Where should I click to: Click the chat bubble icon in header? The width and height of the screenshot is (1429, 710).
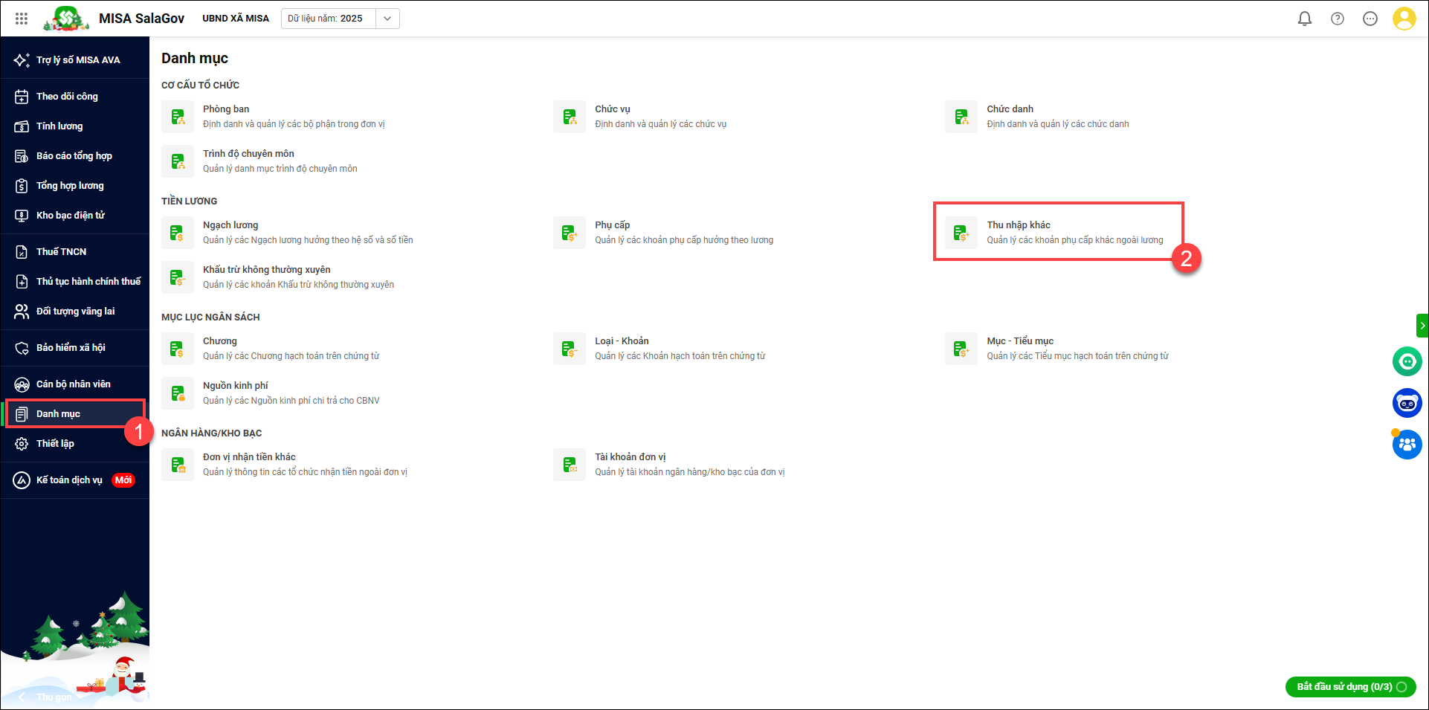(x=1370, y=19)
